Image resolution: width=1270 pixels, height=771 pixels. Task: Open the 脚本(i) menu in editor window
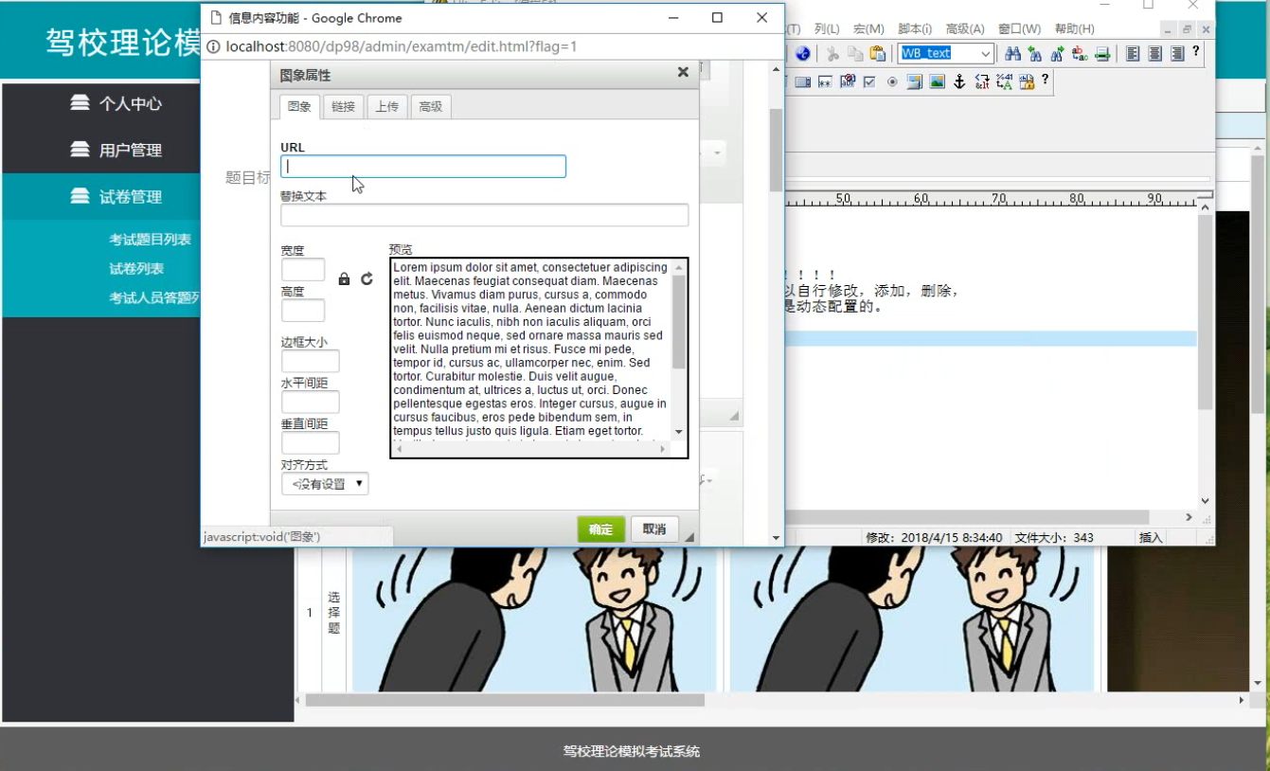[x=915, y=28]
